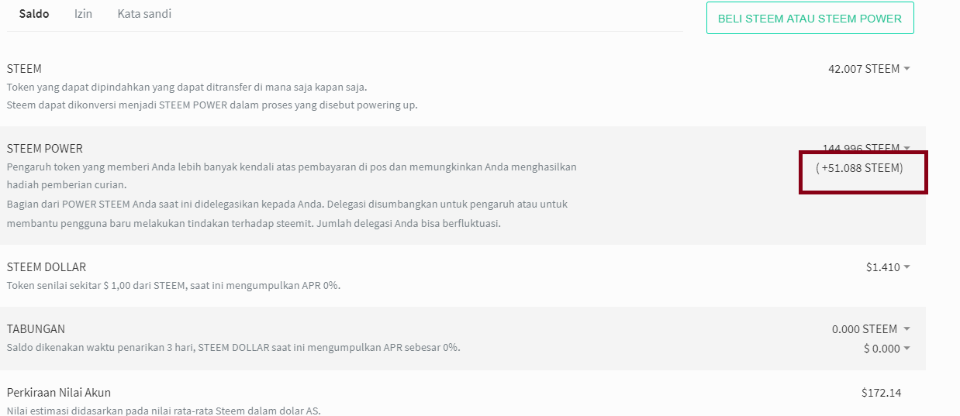The height and width of the screenshot is (416, 960).
Task: Click the STEEM DOLLAR heading
Action: (46, 266)
